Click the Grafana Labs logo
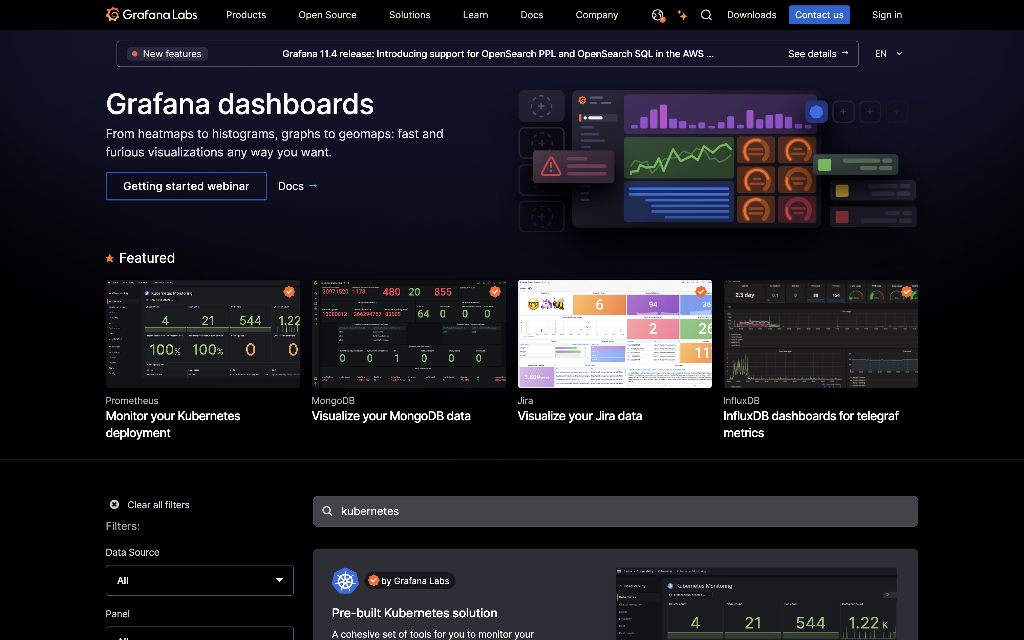The image size is (1024, 640). pyautogui.click(x=151, y=15)
